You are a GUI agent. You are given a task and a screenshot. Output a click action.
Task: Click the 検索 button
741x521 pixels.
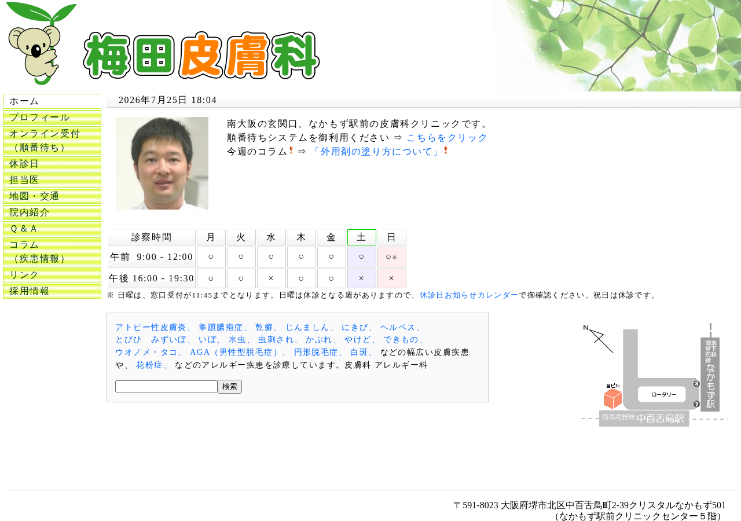pos(230,387)
